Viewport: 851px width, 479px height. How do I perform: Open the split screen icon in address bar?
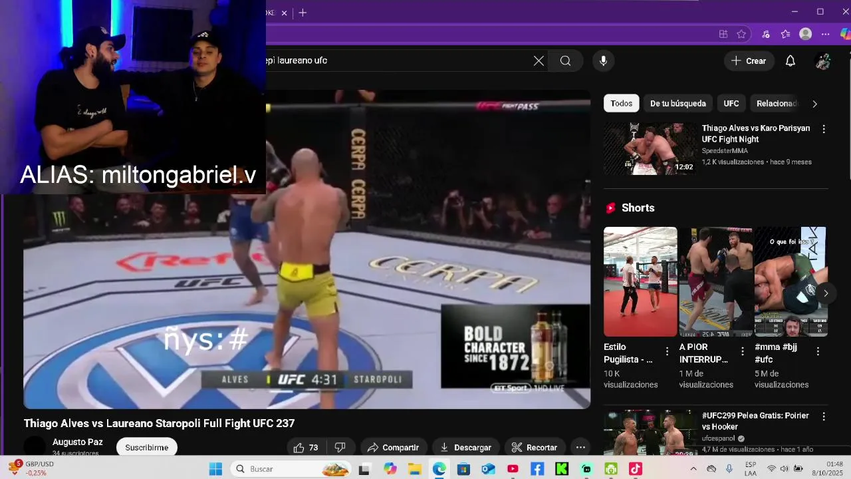pyautogui.click(x=723, y=34)
